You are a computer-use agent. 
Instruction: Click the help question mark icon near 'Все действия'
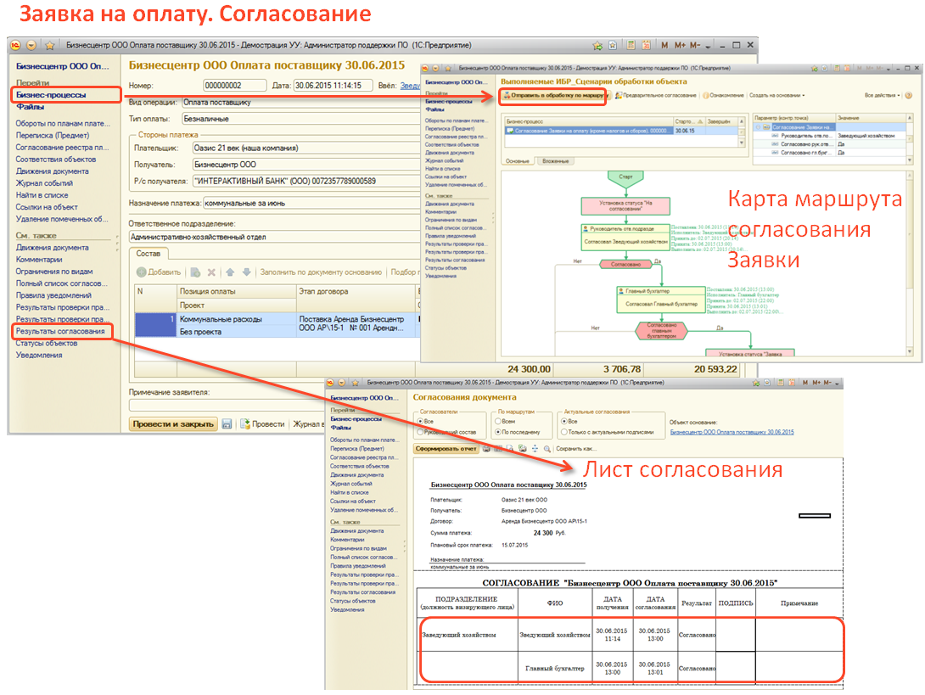coord(911,95)
